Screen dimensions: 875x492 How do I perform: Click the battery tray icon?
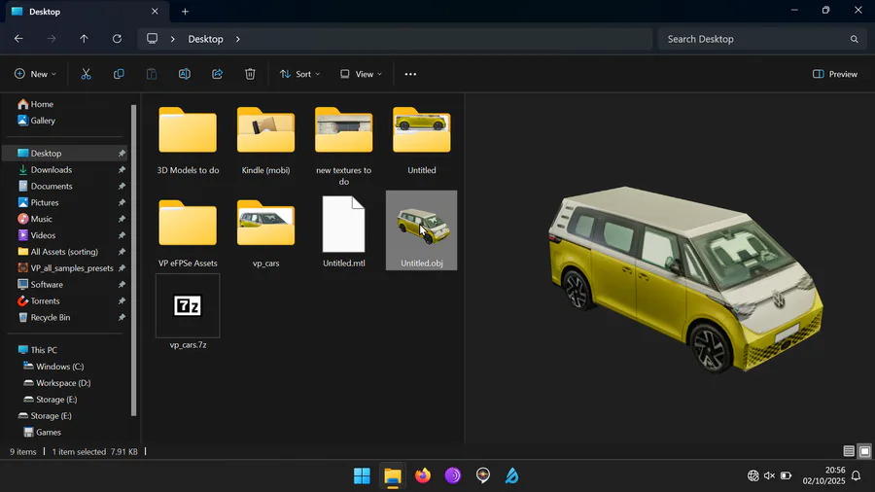(x=787, y=475)
